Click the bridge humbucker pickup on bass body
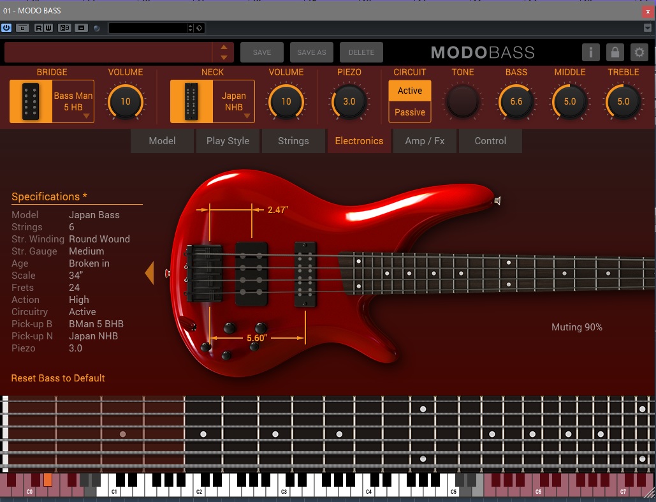 [x=251, y=274]
